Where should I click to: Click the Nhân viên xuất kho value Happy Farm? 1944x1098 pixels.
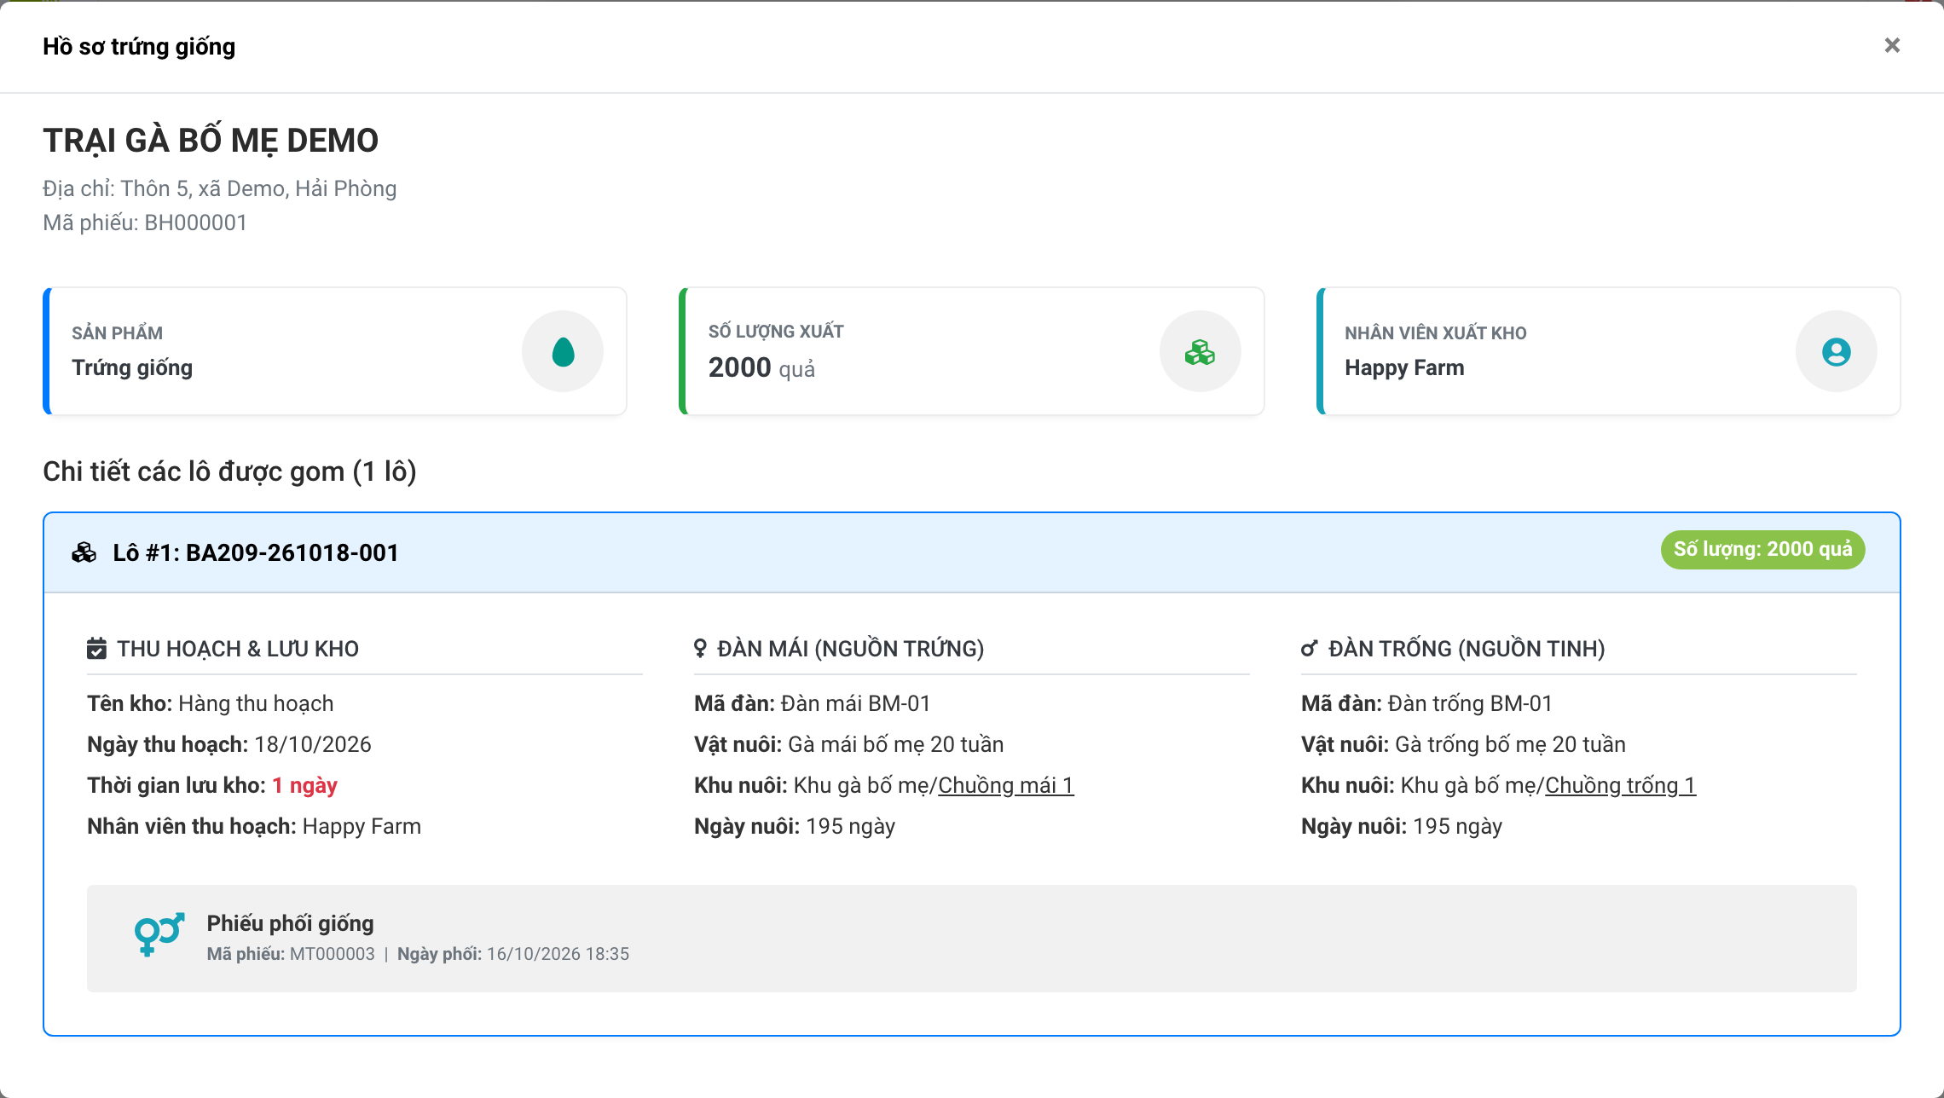point(1404,367)
